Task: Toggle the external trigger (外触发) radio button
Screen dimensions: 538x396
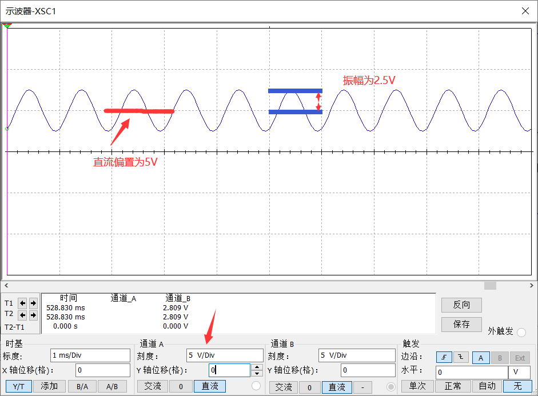Action: (521, 333)
